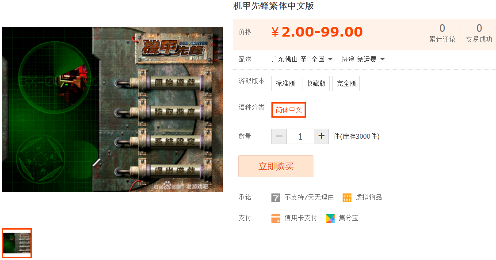Click the credit card payment icon
The height and width of the screenshot is (260, 496).
(x=276, y=219)
